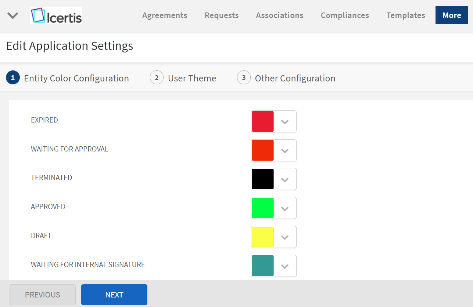Click the More button
473x307 pixels.
(x=452, y=15)
